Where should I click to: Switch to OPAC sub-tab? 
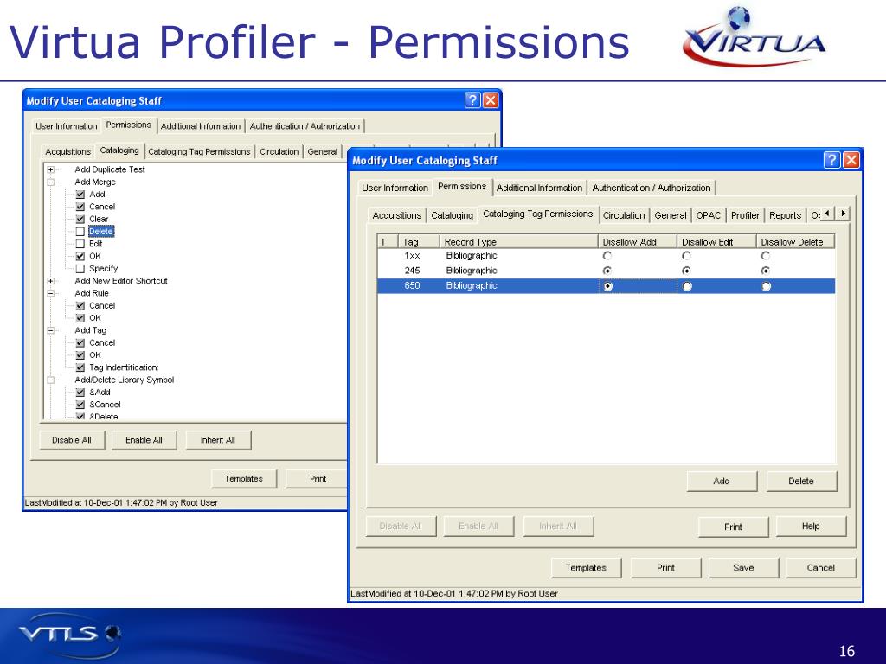709,215
